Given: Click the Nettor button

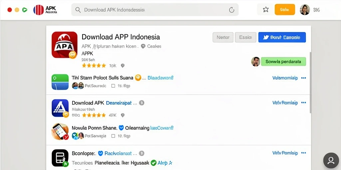Looking at the screenshot, I should [x=223, y=37].
